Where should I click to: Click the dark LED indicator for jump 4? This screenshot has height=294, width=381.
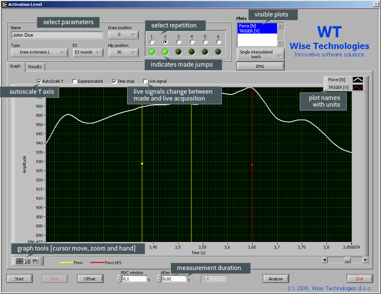tap(192, 52)
